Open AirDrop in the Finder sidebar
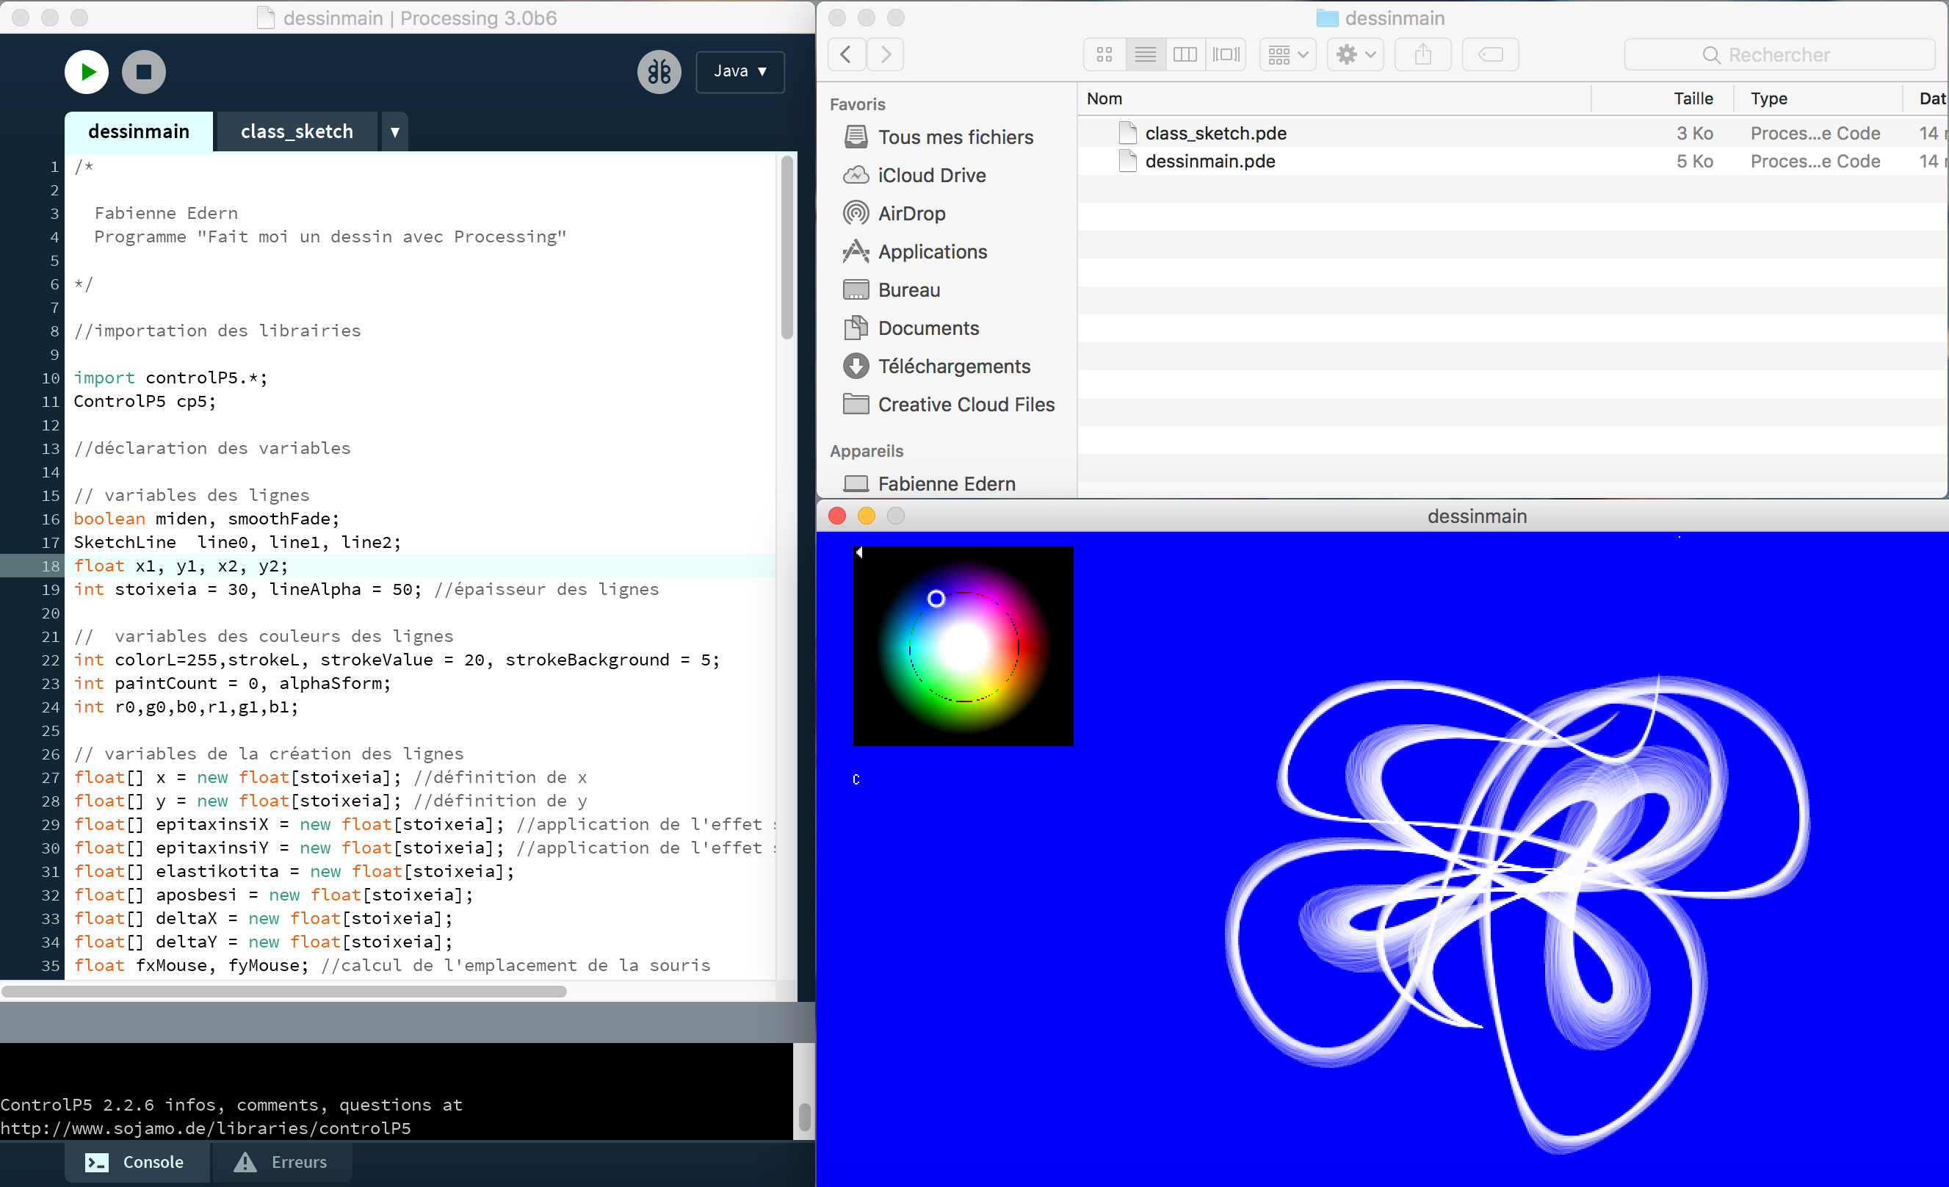The height and width of the screenshot is (1187, 1949). [911, 214]
